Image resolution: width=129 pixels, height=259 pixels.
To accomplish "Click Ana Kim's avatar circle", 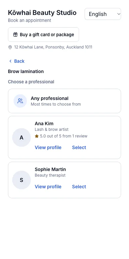I will point(21,137).
